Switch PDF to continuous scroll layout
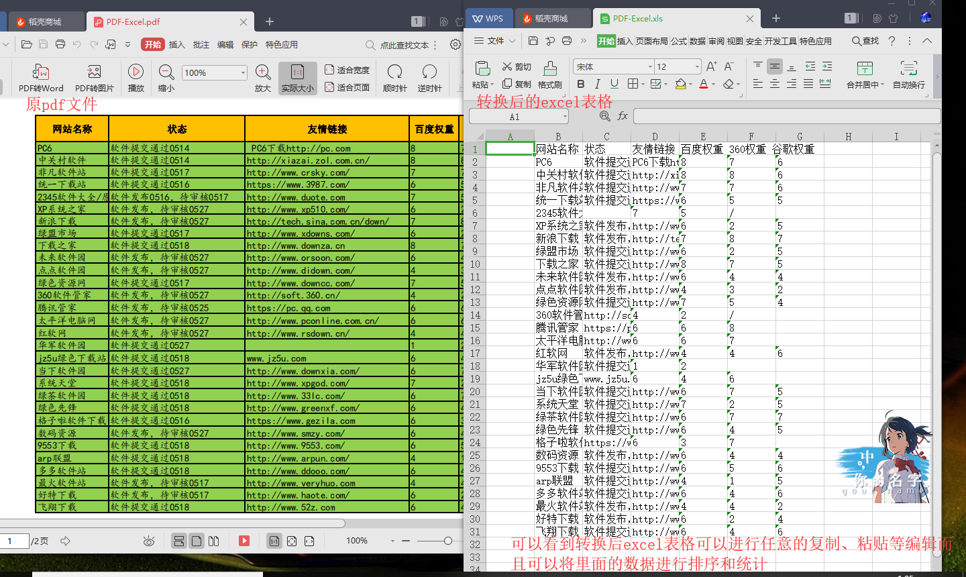 click(x=179, y=541)
